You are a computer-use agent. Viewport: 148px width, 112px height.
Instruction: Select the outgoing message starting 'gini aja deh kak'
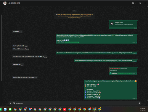click(x=106, y=61)
